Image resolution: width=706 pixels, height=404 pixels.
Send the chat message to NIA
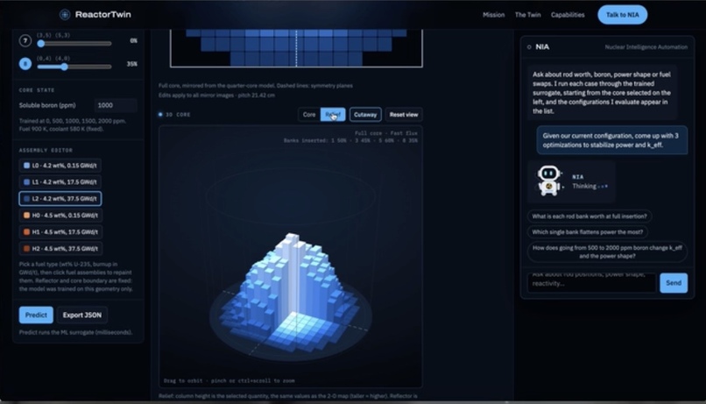coord(674,283)
